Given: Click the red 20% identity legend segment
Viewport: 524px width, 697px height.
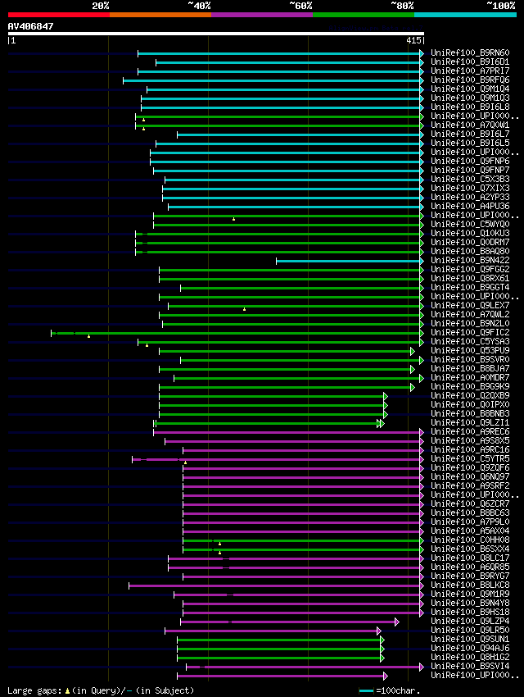Looking at the screenshot, I should pos(59,15).
